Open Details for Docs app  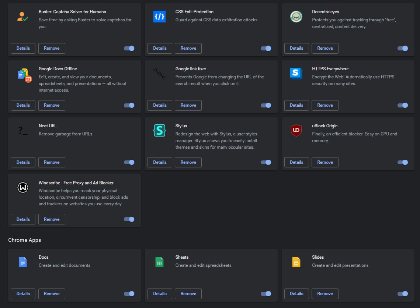pos(23,294)
